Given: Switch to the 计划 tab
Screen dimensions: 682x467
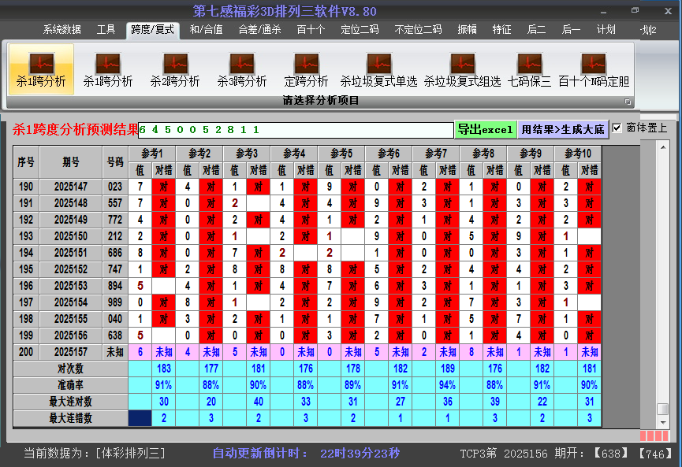Looking at the screenshot, I should [606, 30].
